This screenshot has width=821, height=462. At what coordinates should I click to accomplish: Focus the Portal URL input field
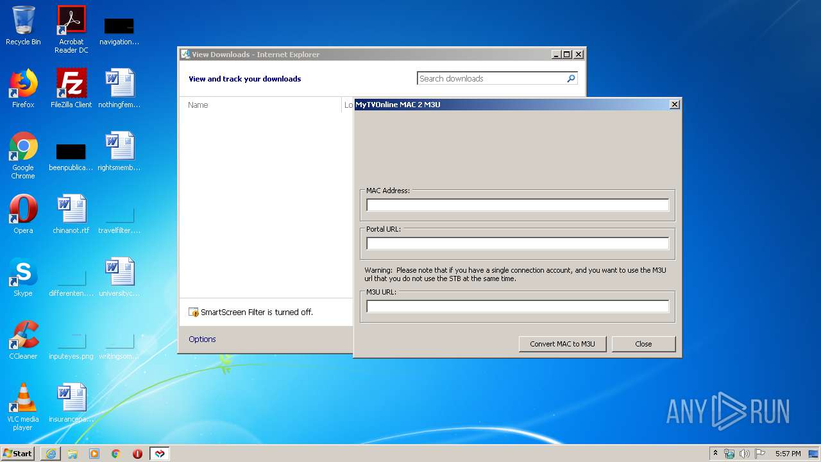(518, 244)
